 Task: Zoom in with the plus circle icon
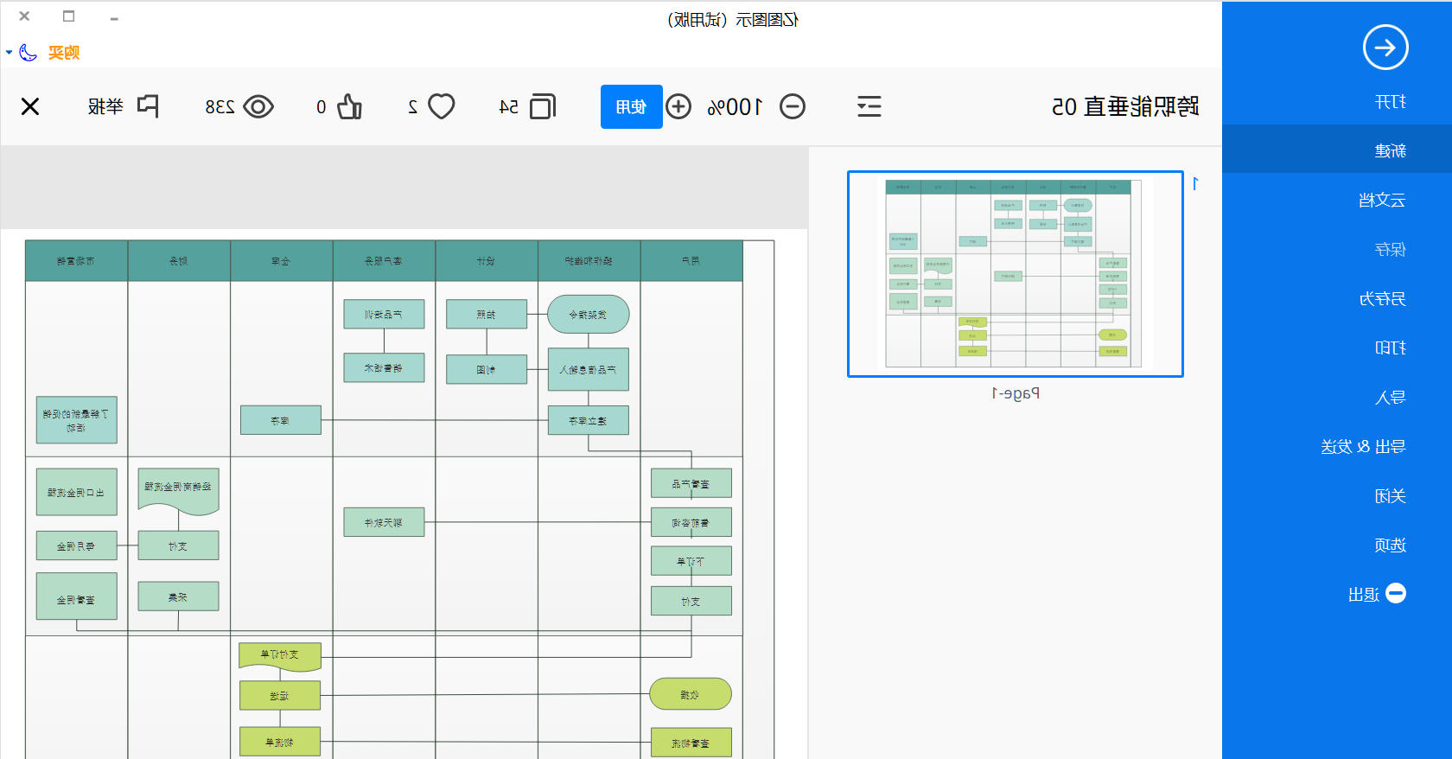678,106
